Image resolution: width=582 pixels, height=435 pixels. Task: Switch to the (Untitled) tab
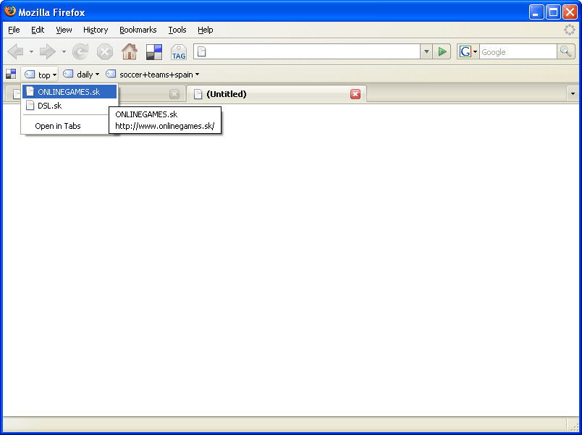tap(277, 94)
